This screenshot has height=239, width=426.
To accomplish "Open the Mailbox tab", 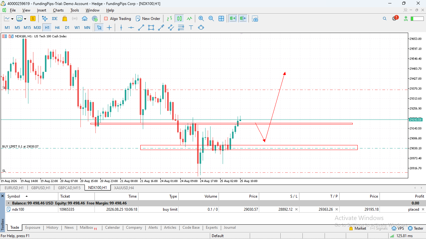I will point(88,227).
